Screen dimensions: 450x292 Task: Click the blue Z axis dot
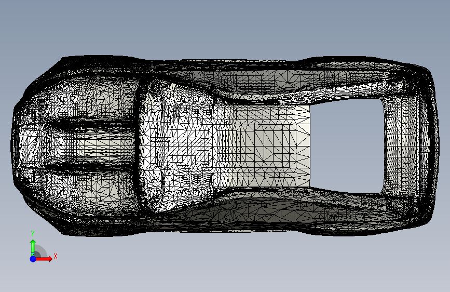pos(33,259)
